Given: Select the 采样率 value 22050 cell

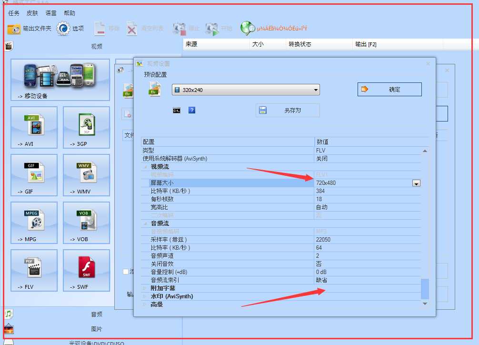Looking at the screenshot, I should coord(368,240).
